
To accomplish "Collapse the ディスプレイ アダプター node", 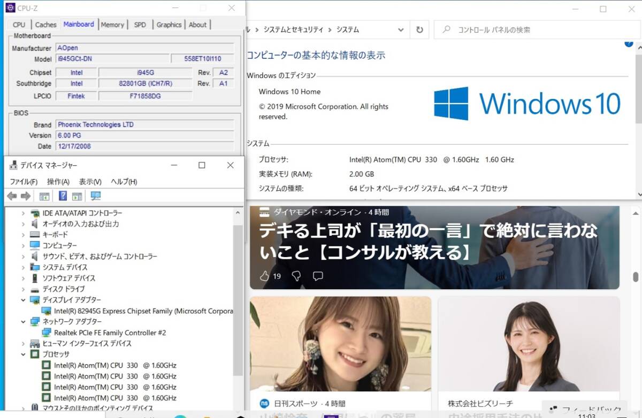I will (23, 300).
